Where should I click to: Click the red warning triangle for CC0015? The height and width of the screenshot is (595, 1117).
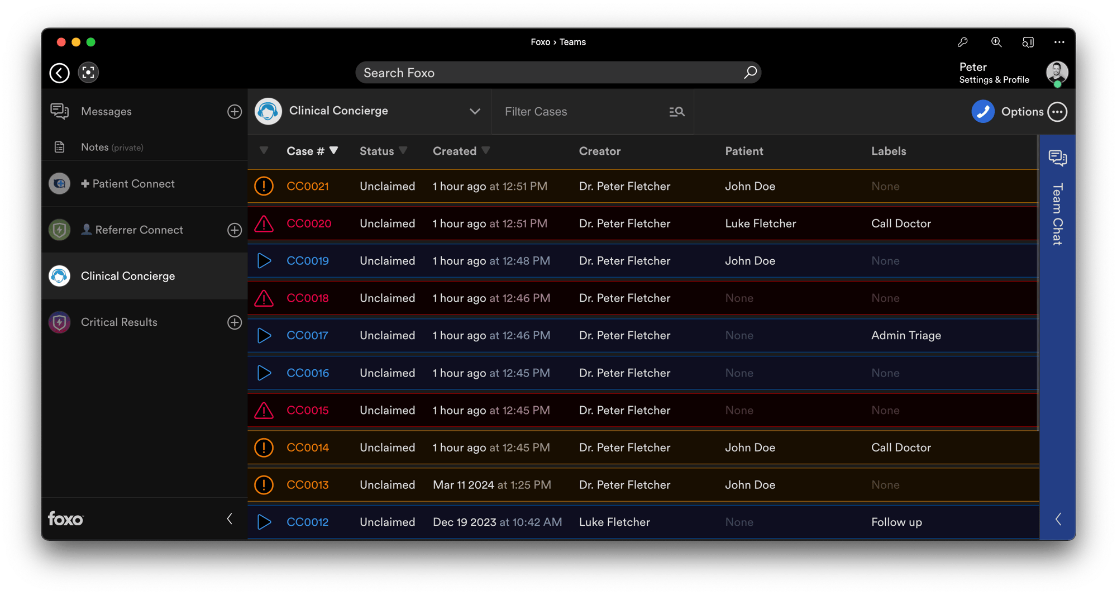coord(264,411)
